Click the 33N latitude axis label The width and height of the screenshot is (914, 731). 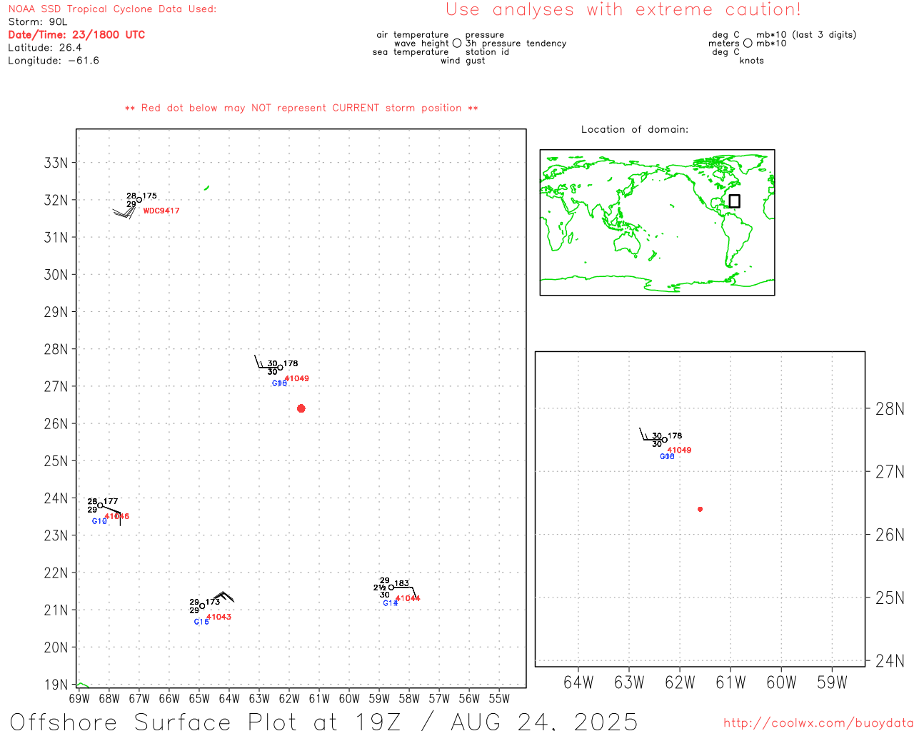pos(56,163)
